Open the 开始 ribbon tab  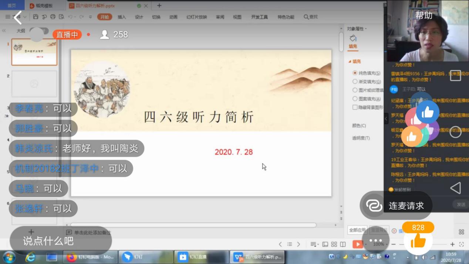tap(105, 17)
